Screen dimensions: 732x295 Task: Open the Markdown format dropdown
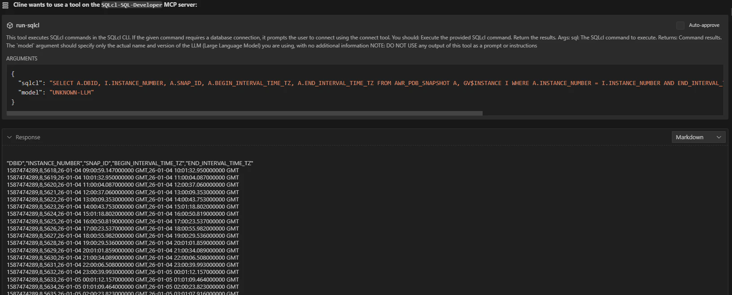pos(698,137)
